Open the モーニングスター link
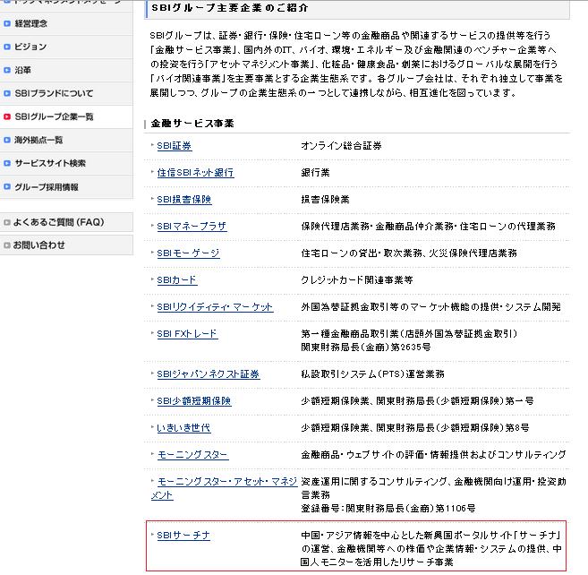 pos(192,455)
